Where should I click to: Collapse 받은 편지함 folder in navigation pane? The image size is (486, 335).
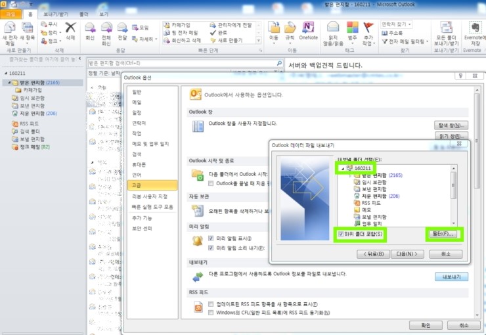pos(9,82)
